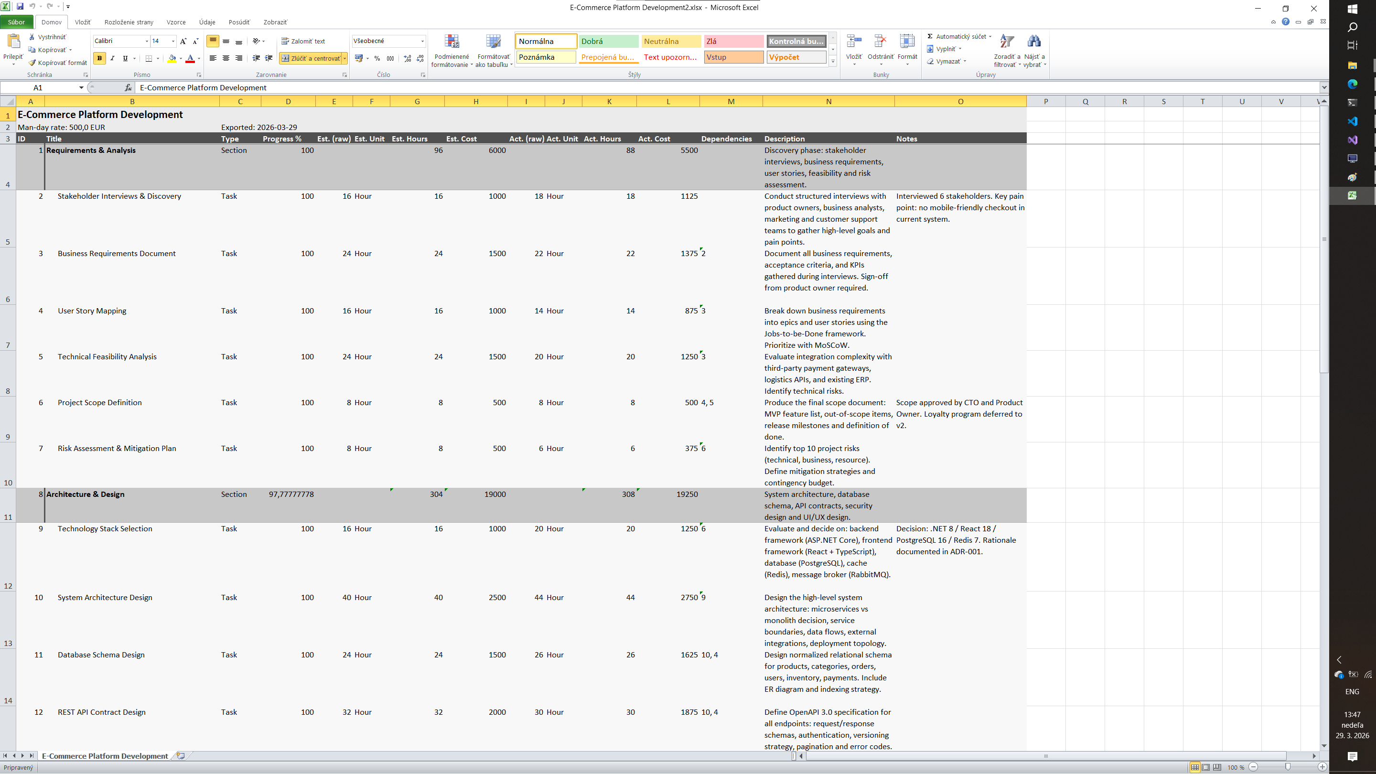This screenshot has width=1376, height=774.
Task: Set middle vertical alignment
Action: (x=226, y=41)
